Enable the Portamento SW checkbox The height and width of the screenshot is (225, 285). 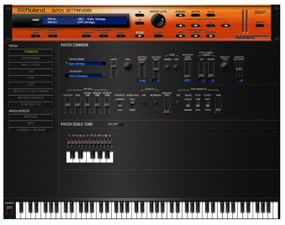[178, 103]
